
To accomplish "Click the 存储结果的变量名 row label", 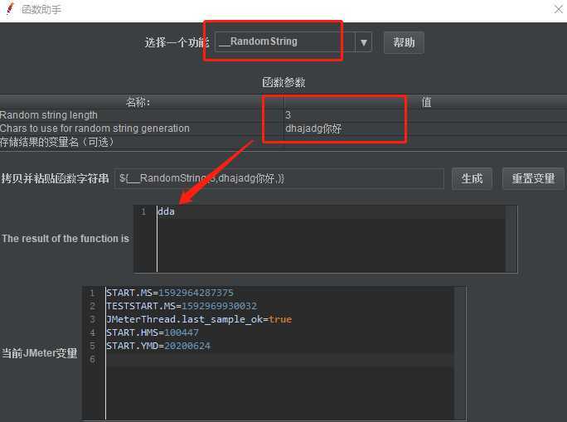I will click(57, 142).
